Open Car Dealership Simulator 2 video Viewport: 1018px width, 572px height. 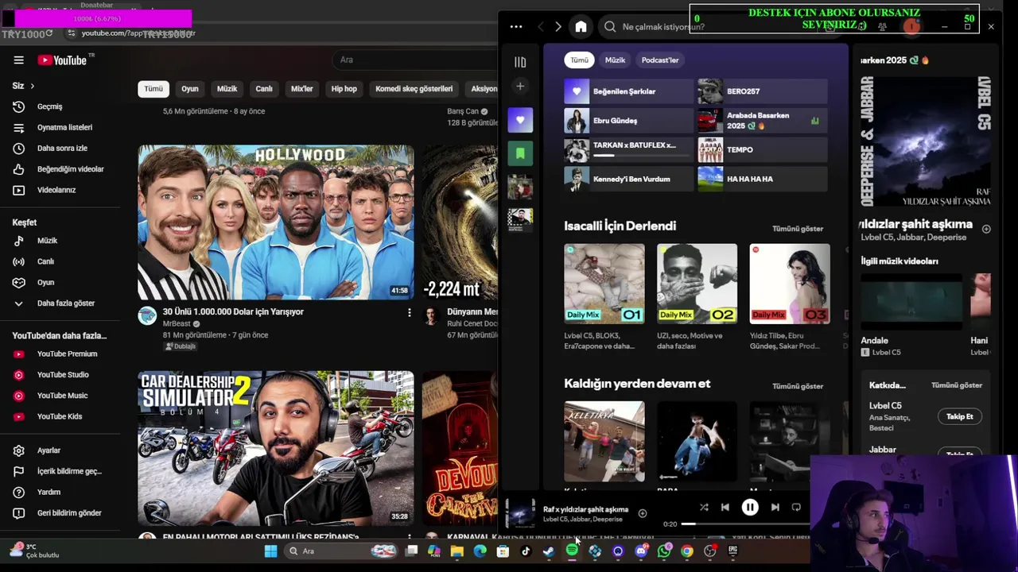pos(276,449)
